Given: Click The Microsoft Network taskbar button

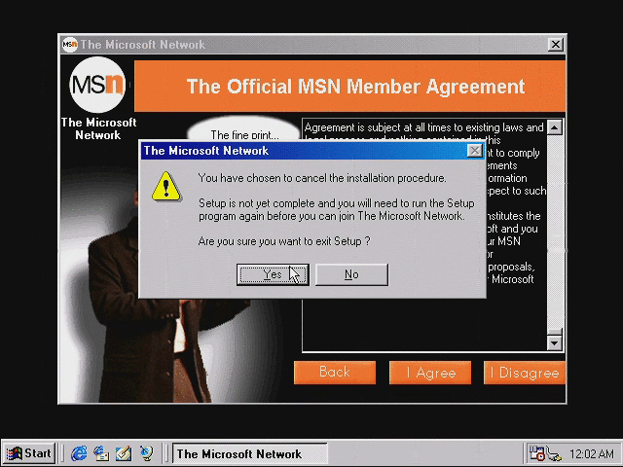Looking at the screenshot, I should click(x=250, y=453).
